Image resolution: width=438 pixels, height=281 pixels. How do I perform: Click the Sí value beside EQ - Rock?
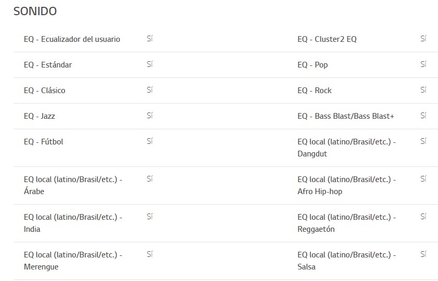pyautogui.click(x=423, y=90)
